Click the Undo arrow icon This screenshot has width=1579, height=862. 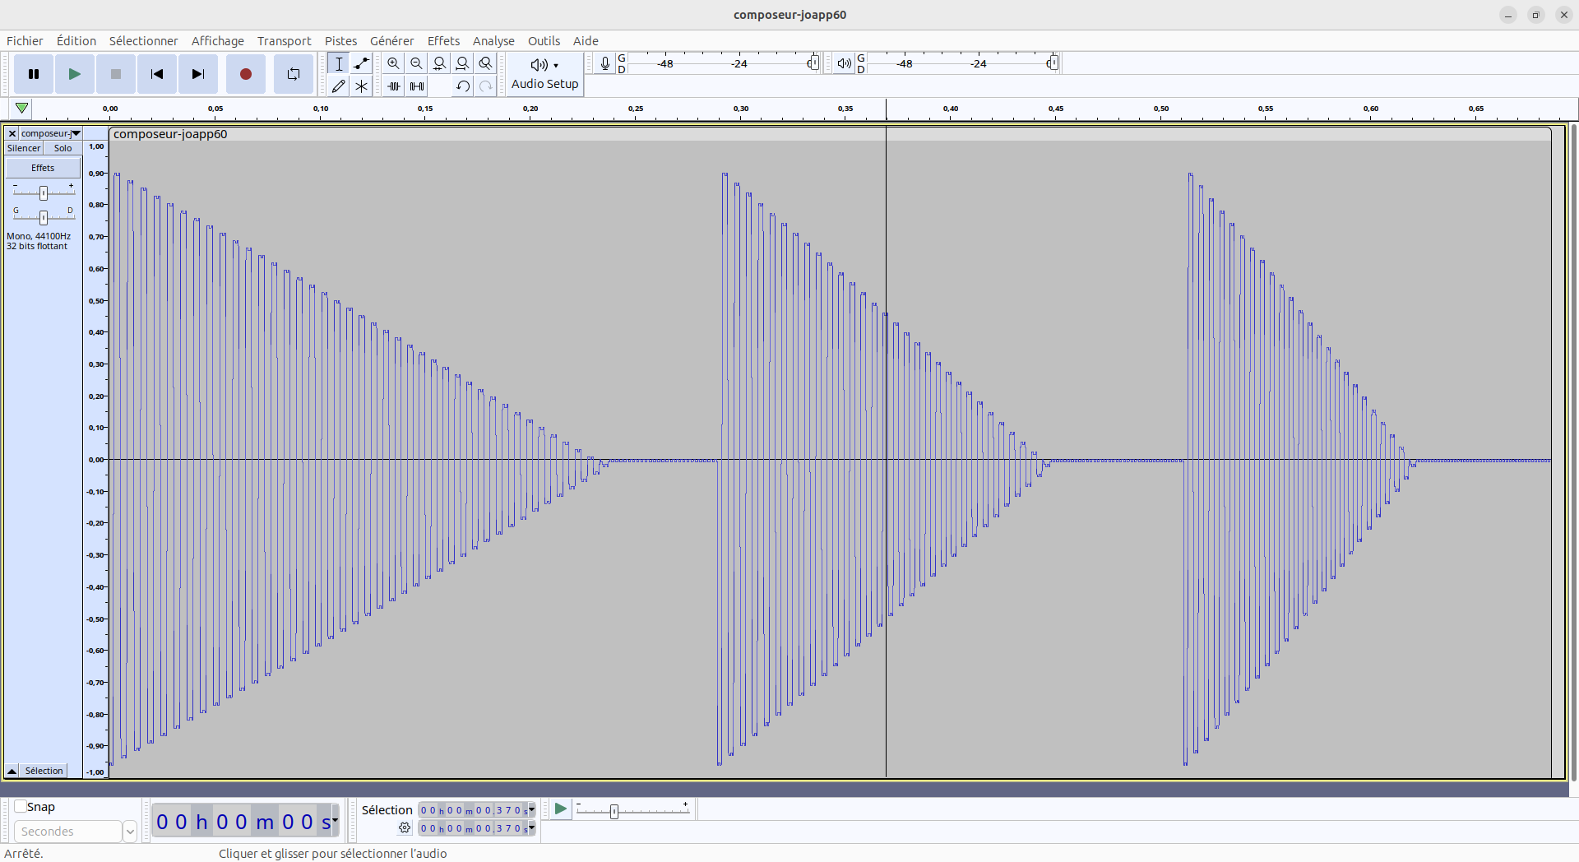pyautogui.click(x=463, y=86)
